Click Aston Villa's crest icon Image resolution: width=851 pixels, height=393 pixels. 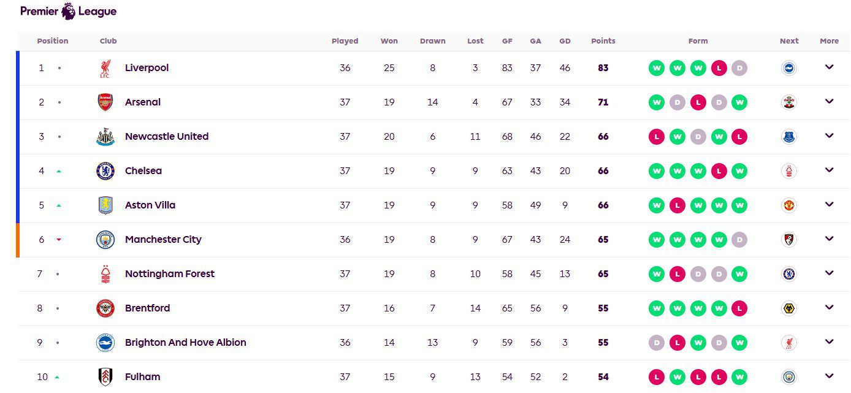(105, 205)
